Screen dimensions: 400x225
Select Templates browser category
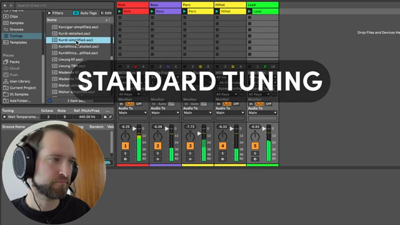coord(18,42)
